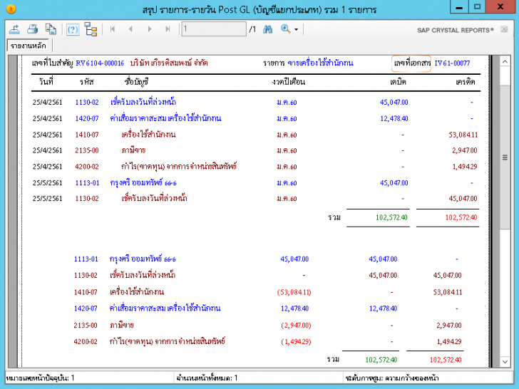This screenshot has height=389, width=519.
Task: Click credit amount 1,494.29 in top table
Action: point(465,167)
